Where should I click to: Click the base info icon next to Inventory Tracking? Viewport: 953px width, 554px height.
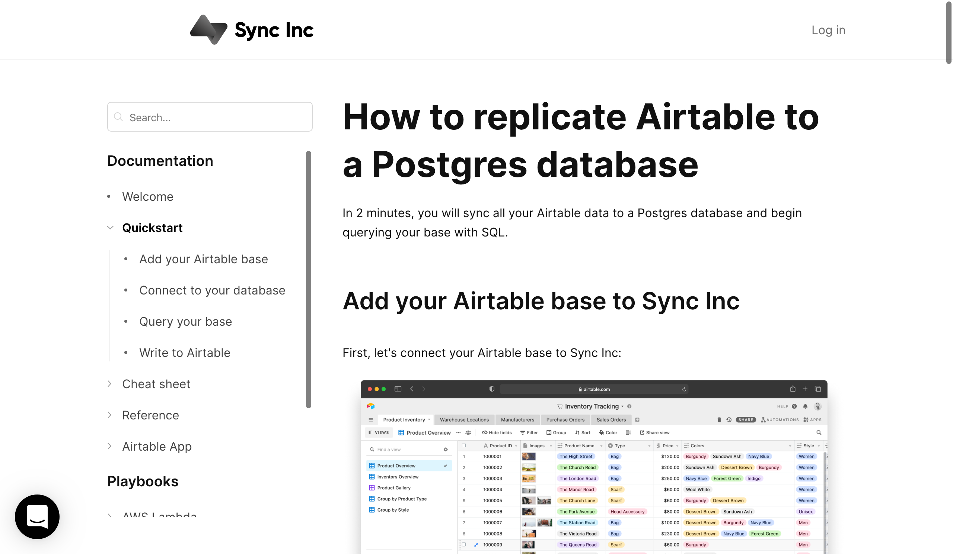coord(629,406)
